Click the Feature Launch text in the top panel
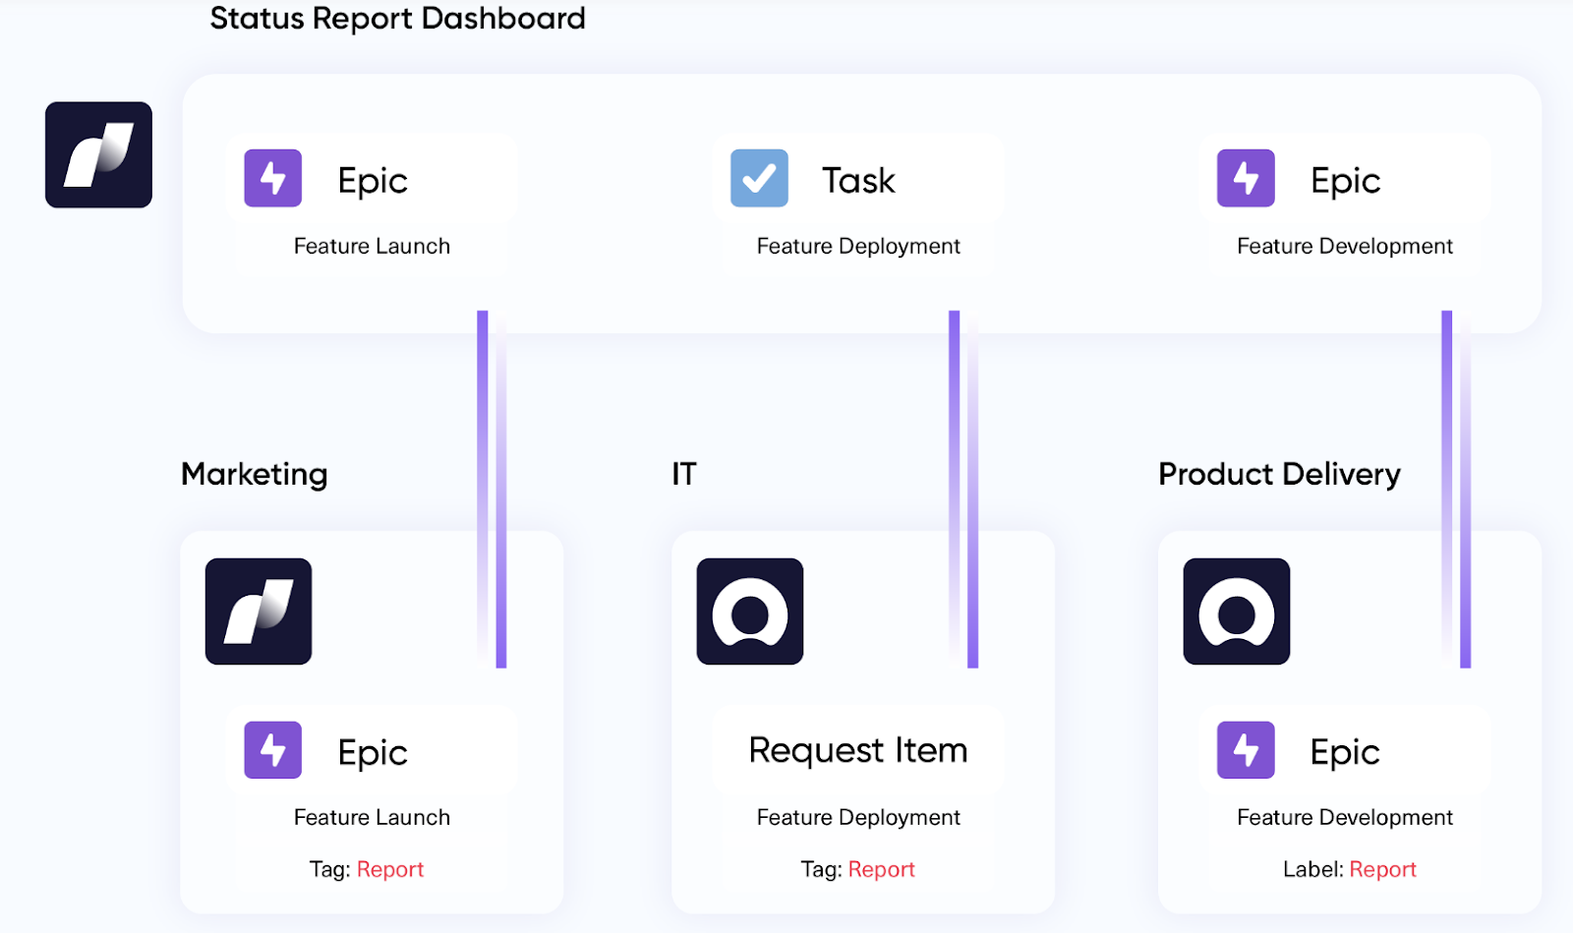The image size is (1573, 933). coord(372,246)
